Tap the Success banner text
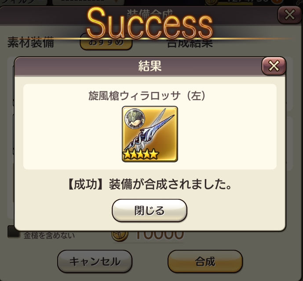Screen dimensions: 303x281 pos(150,23)
